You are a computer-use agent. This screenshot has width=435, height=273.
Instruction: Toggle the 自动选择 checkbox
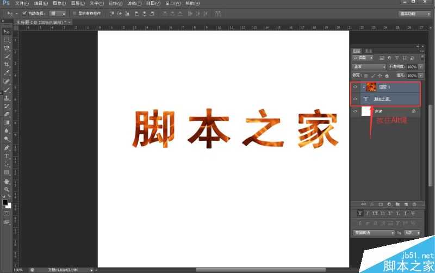25,13
